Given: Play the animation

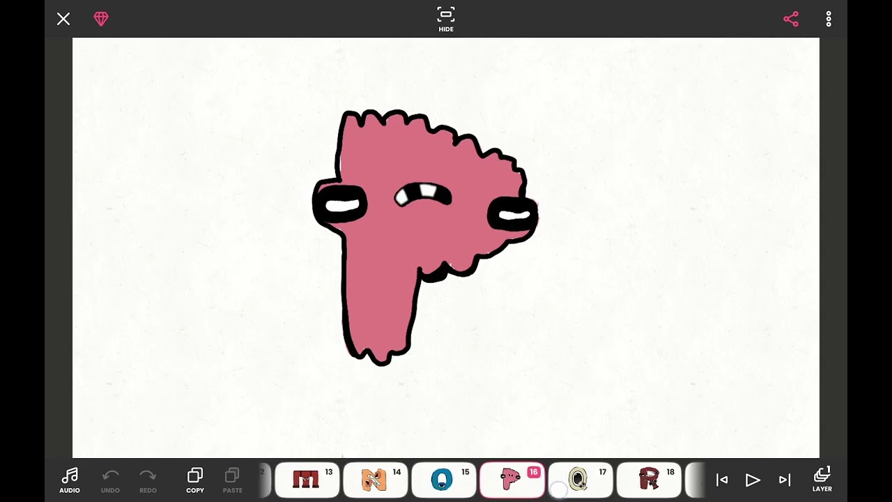Looking at the screenshot, I should pyautogui.click(x=753, y=480).
